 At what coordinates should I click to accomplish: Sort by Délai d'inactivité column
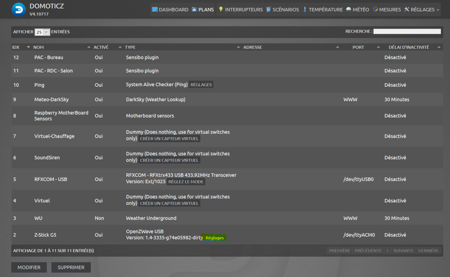click(409, 47)
